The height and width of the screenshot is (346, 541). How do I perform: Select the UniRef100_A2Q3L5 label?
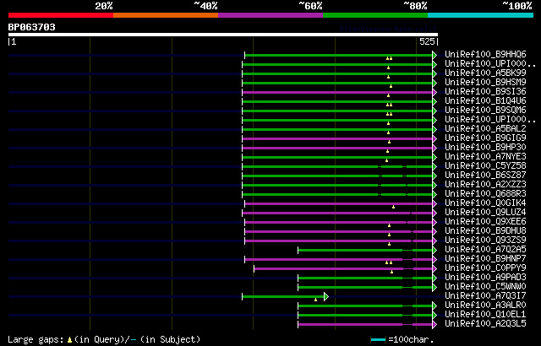click(x=485, y=324)
